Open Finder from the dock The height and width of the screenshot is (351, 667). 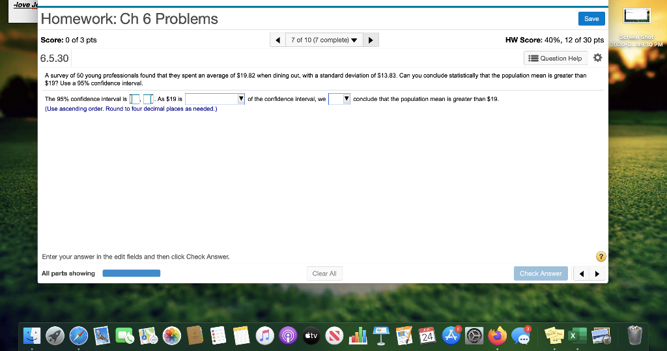tap(32, 335)
